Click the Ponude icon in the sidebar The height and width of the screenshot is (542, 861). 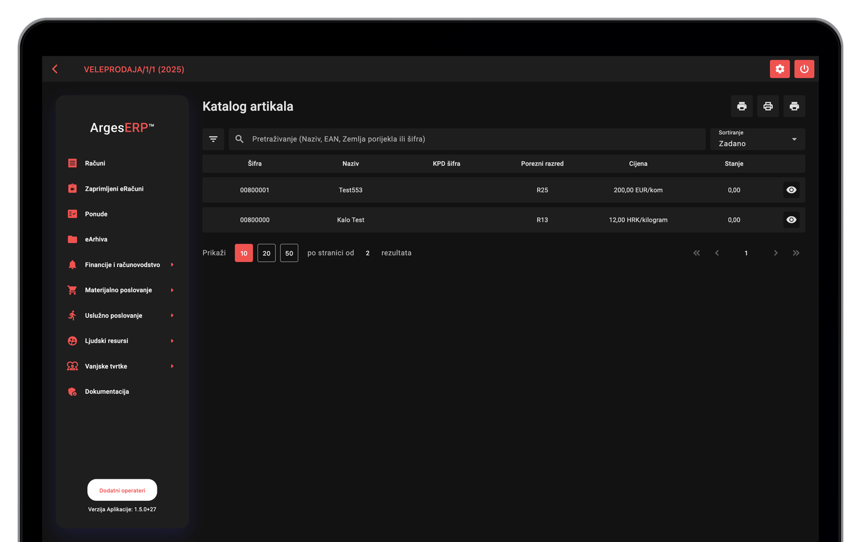[73, 214]
